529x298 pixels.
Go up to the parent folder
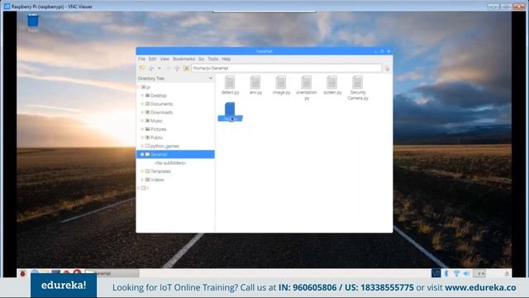coord(177,68)
